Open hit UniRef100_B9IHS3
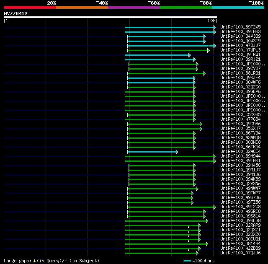The width and height of the screenshot is (268, 264). [x=240, y=31]
